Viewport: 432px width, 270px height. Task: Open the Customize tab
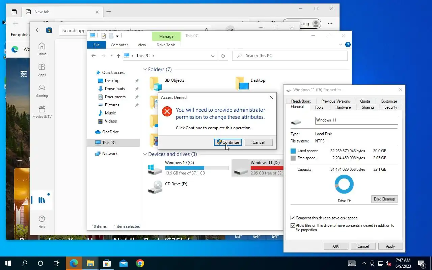(389, 101)
